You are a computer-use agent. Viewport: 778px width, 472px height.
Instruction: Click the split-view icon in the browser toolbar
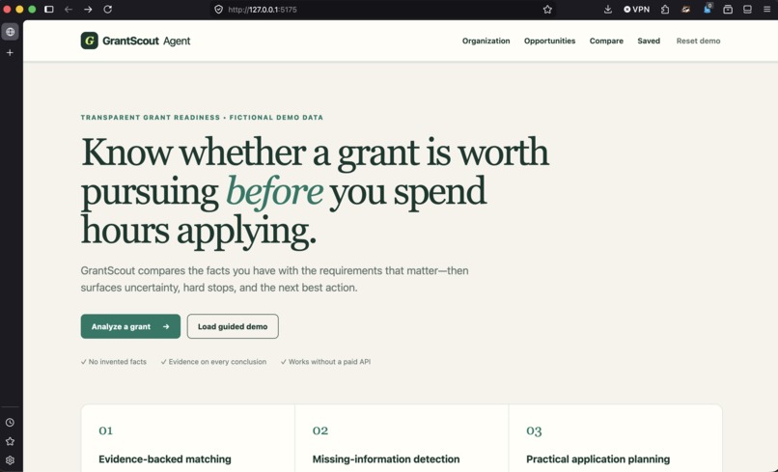(x=747, y=10)
